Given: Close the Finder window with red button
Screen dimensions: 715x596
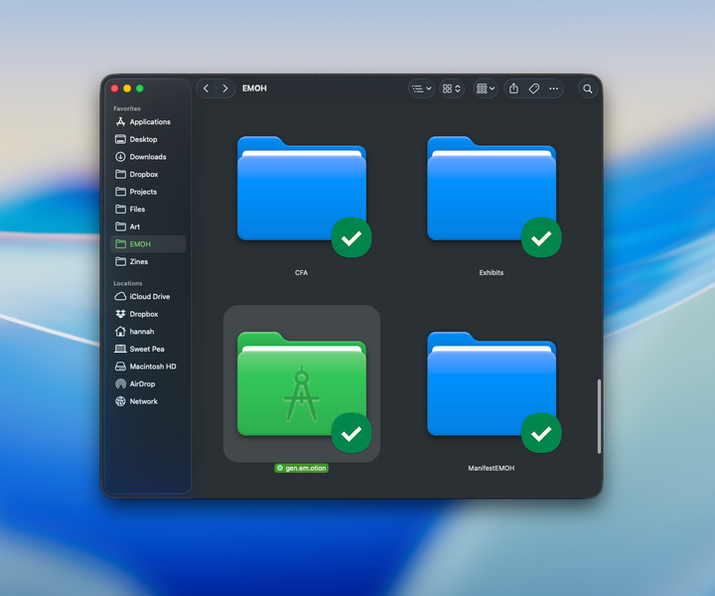Looking at the screenshot, I should click(115, 88).
